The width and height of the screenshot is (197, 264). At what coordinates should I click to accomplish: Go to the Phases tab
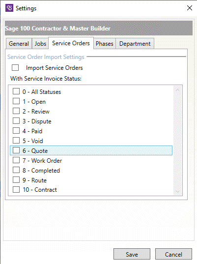[x=105, y=44]
